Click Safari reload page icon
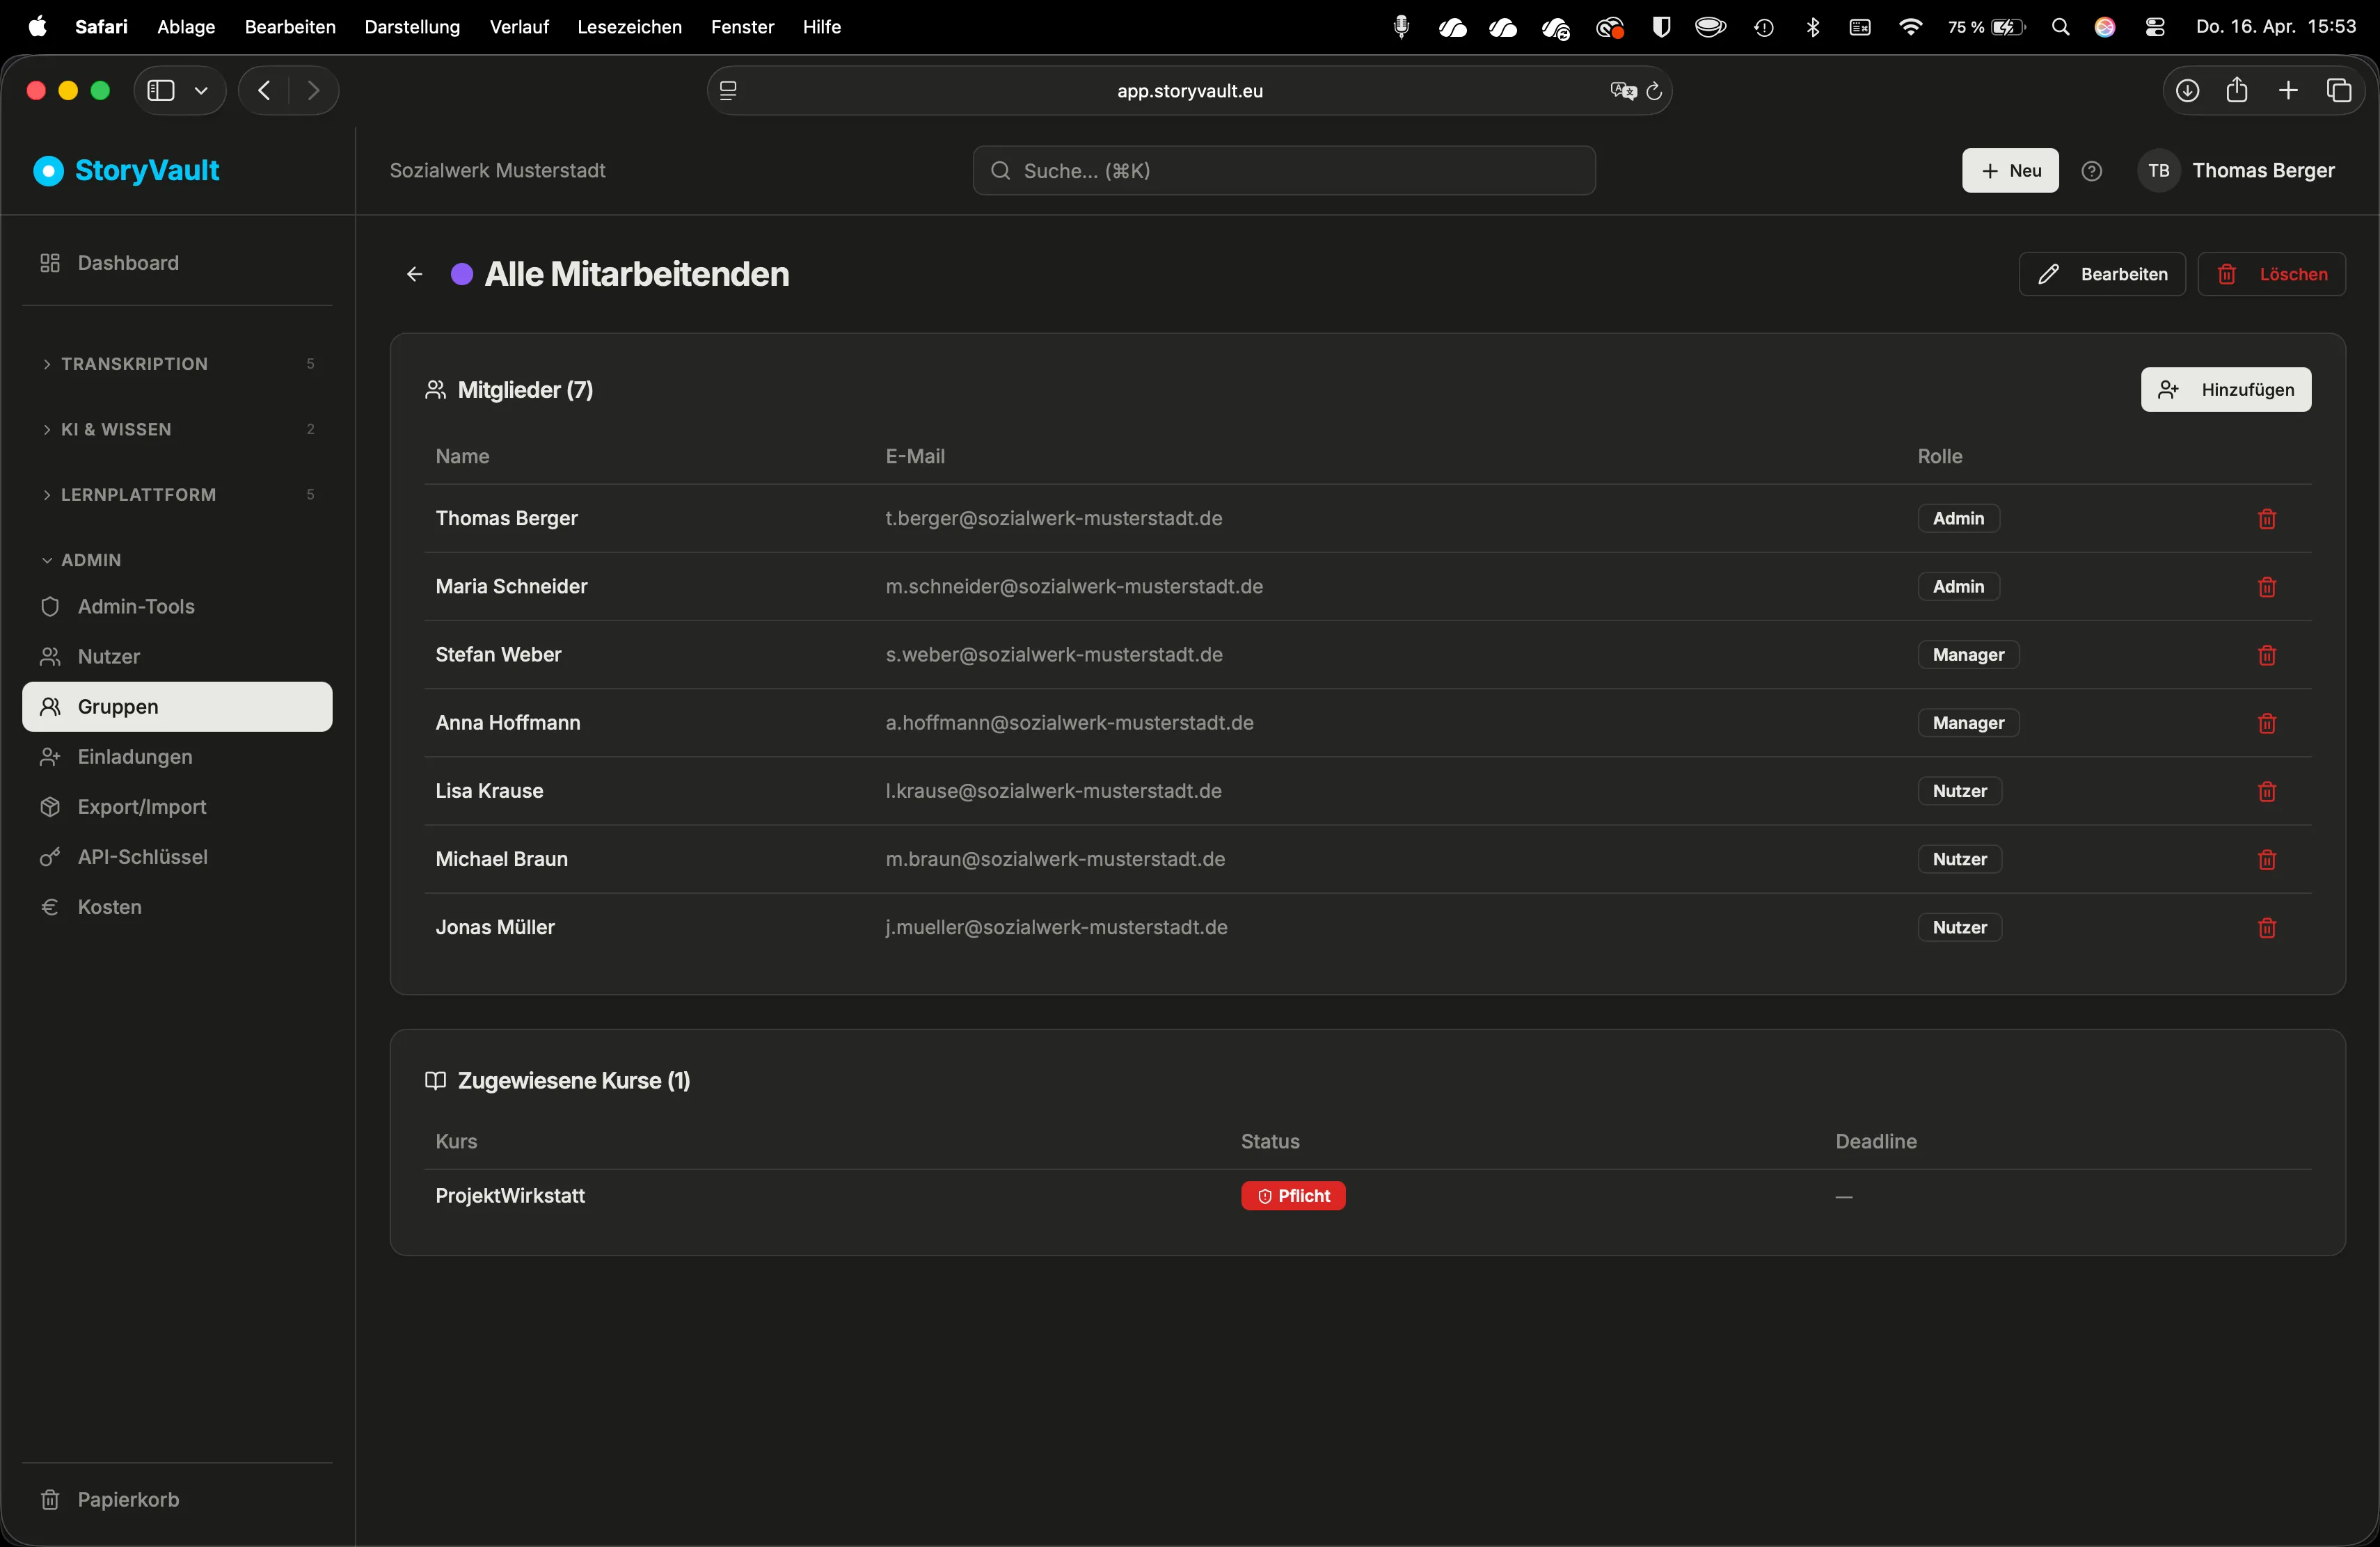Viewport: 2380px width, 1547px height. pyautogui.click(x=1653, y=91)
